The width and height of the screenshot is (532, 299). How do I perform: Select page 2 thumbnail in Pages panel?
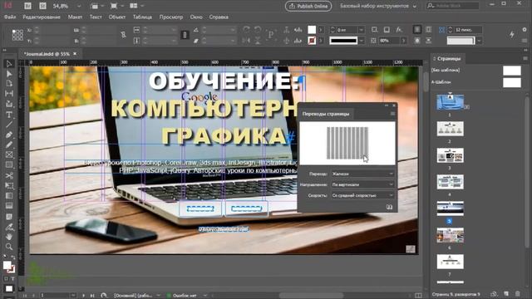tap(451, 130)
